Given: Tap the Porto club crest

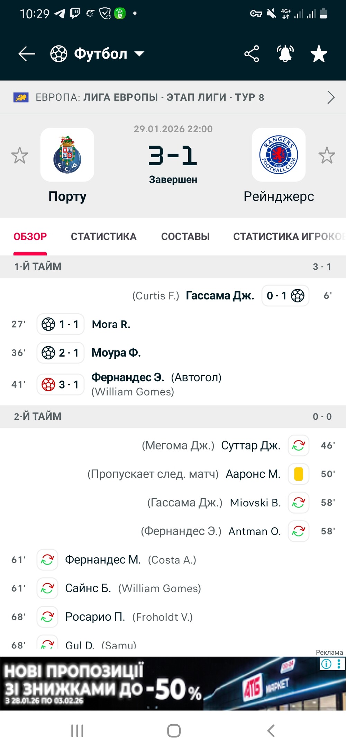Looking at the screenshot, I should point(67,155).
